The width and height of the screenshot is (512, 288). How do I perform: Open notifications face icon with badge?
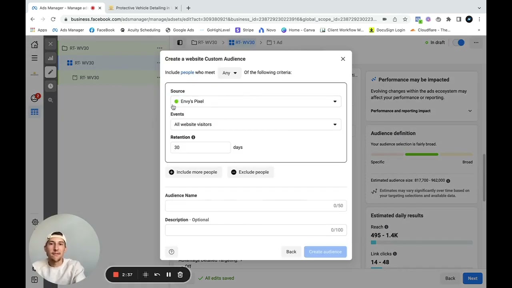[35, 98]
